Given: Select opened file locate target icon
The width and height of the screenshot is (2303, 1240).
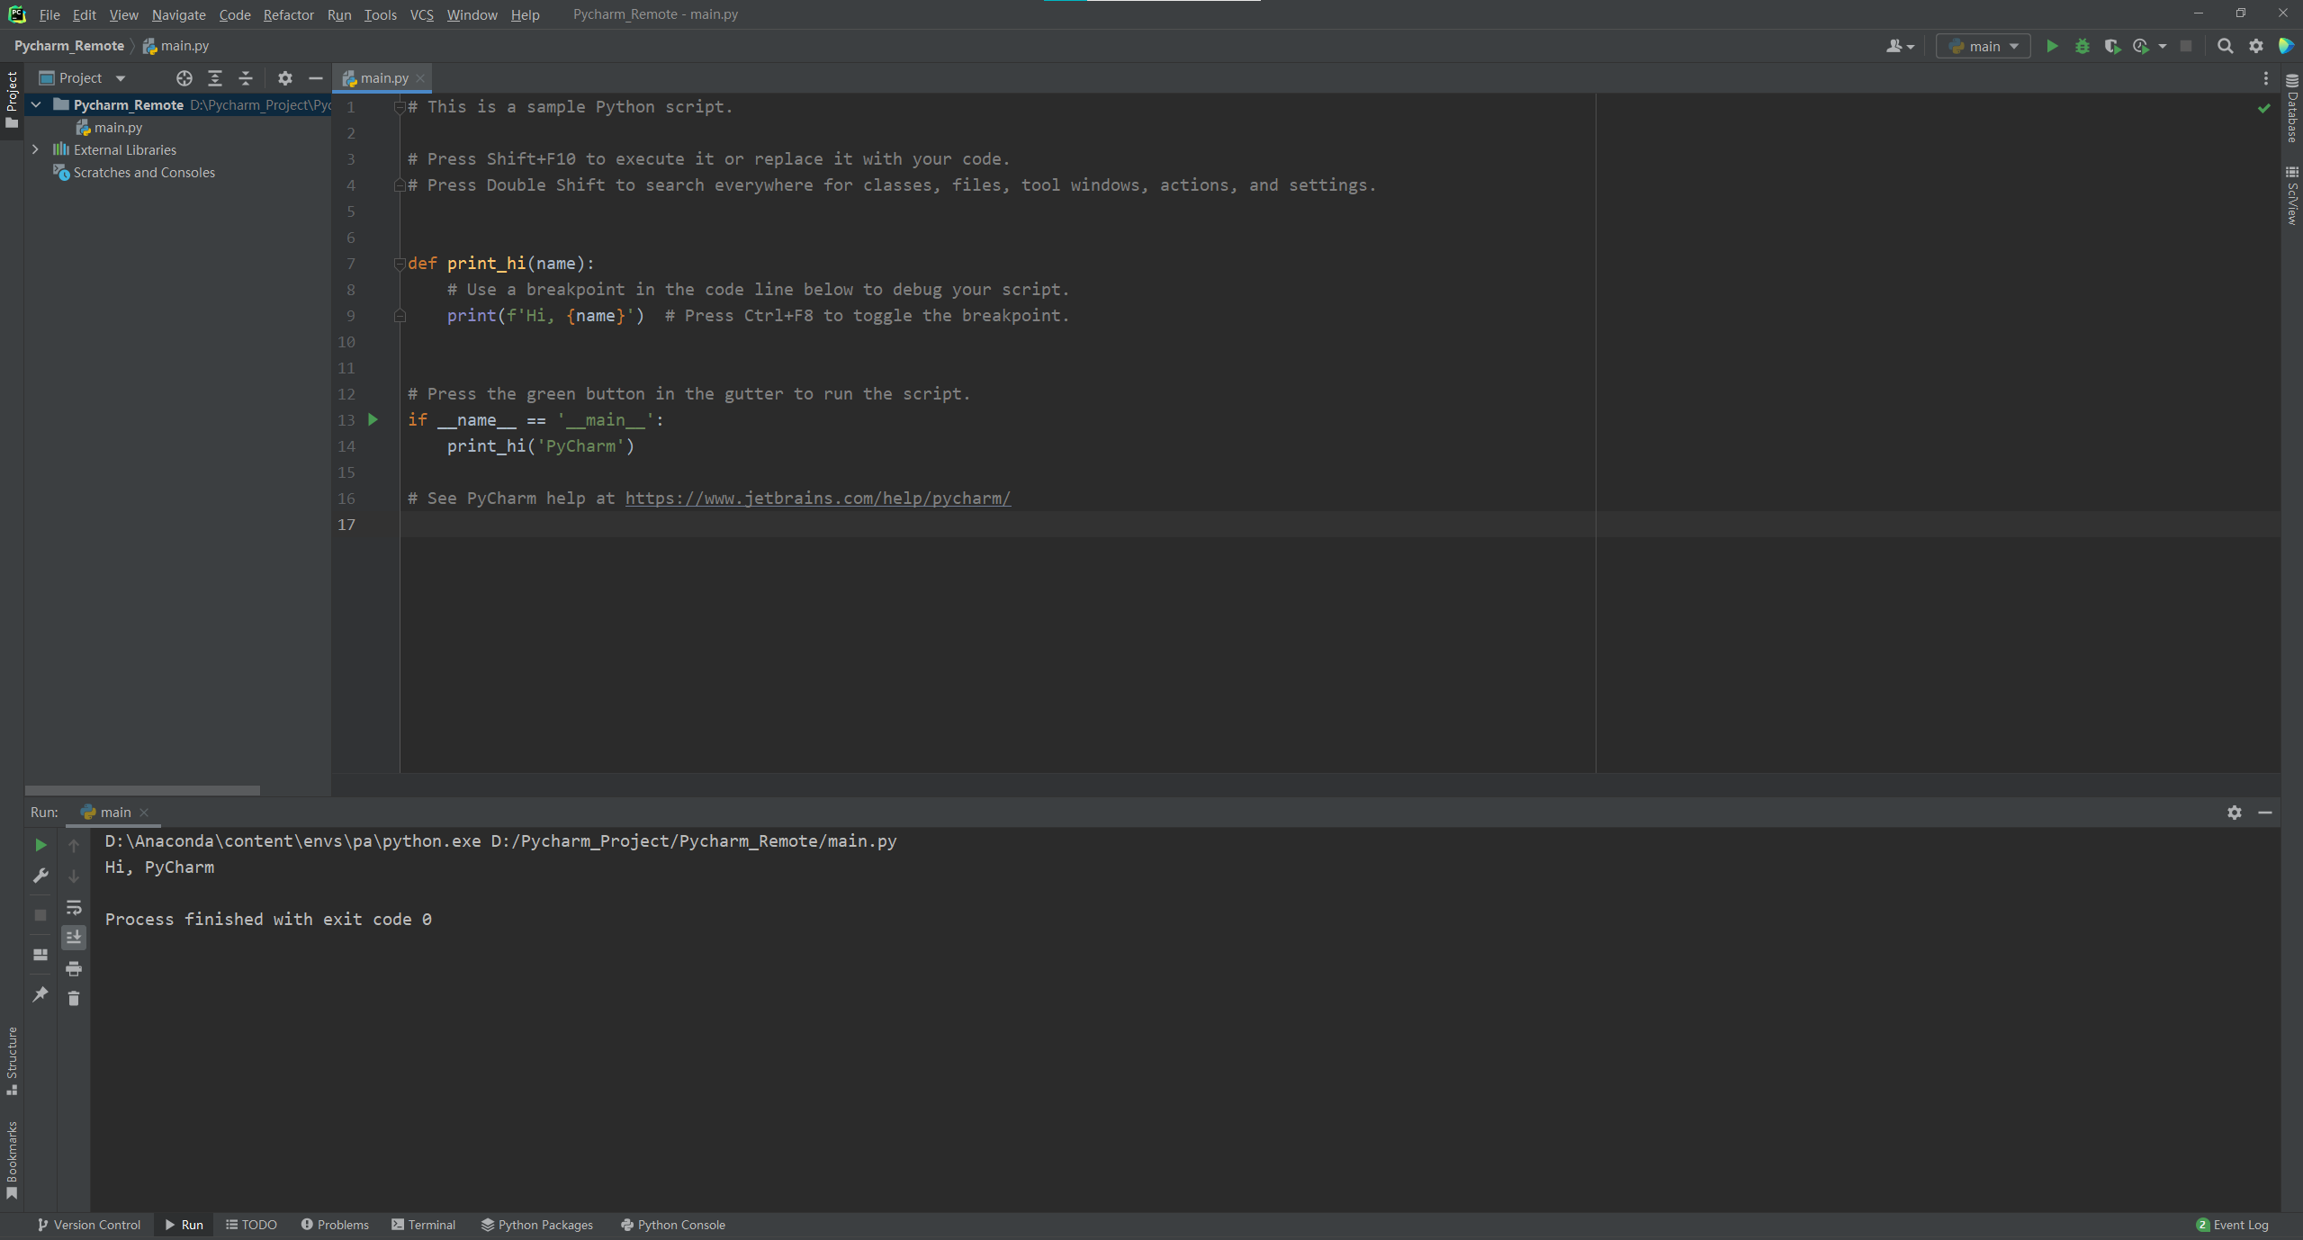Looking at the screenshot, I should pyautogui.click(x=184, y=78).
